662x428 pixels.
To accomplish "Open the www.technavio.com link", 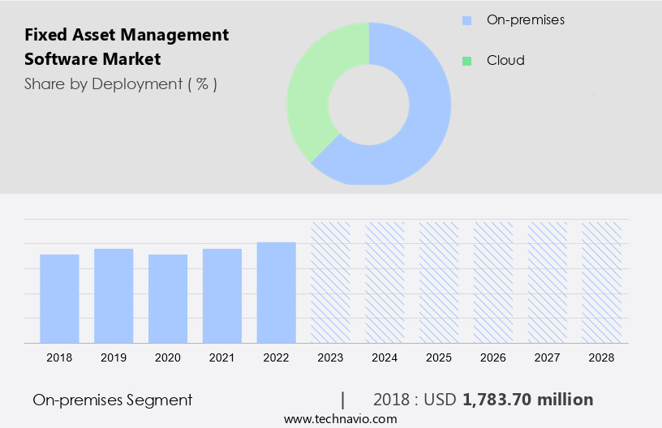I will [x=340, y=419].
